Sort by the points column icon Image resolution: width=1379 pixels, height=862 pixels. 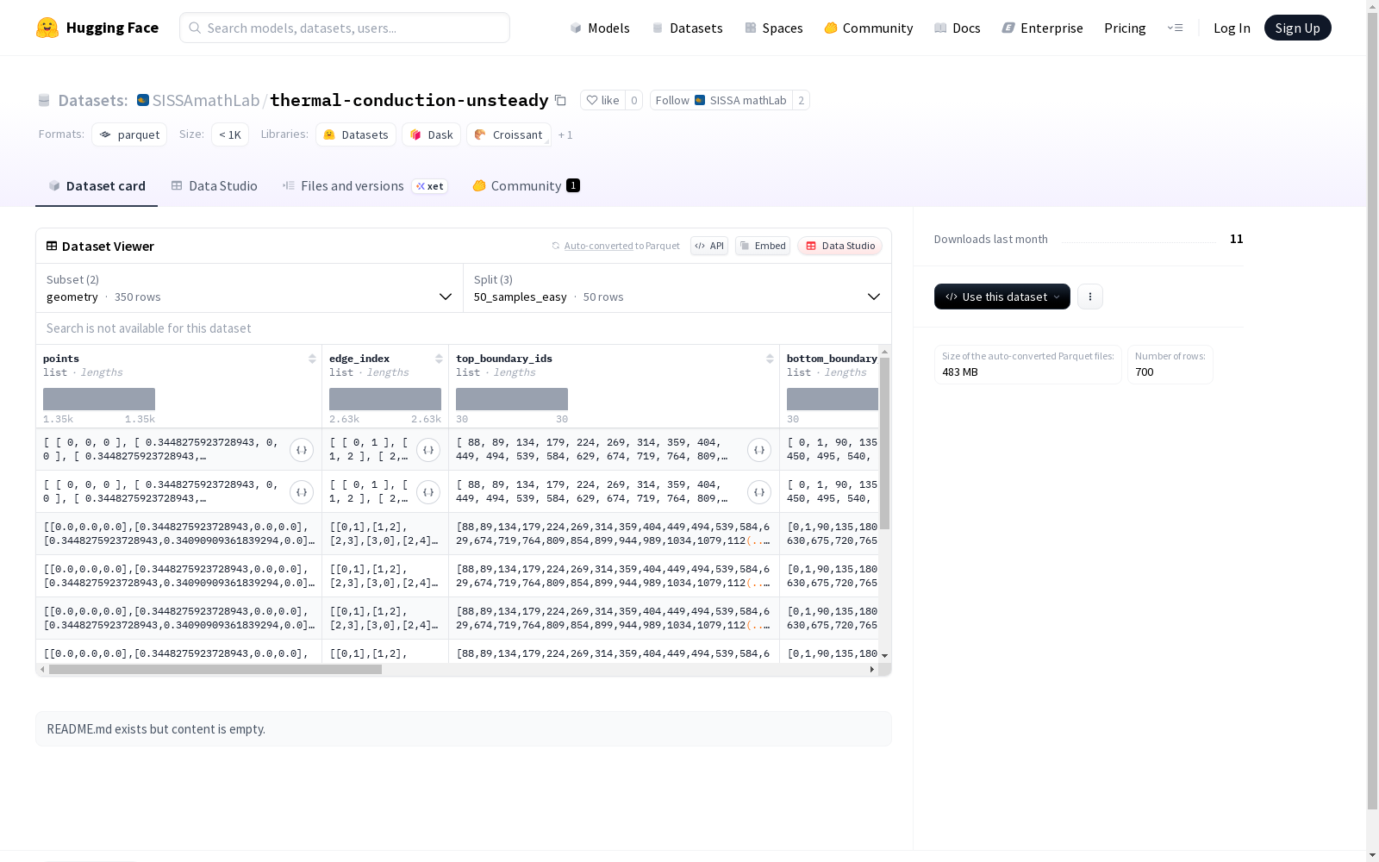(x=312, y=359)
